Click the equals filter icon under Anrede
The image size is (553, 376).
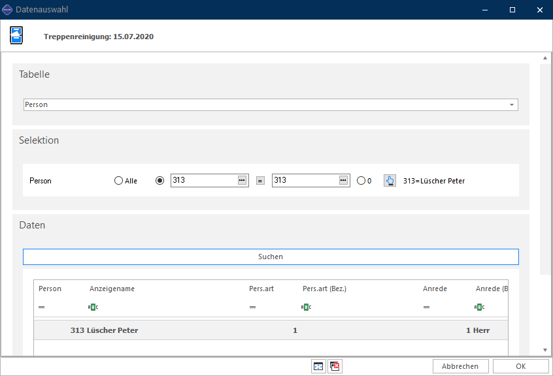tap(426, 307)
